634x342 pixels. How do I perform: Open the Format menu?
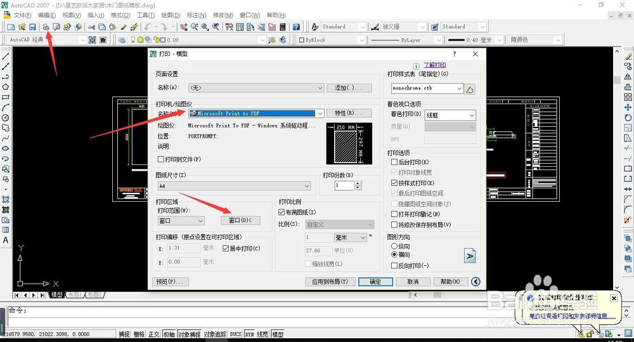[x=120, y=15]
